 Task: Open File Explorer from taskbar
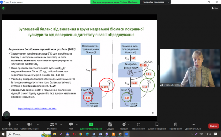coord(55,134)
